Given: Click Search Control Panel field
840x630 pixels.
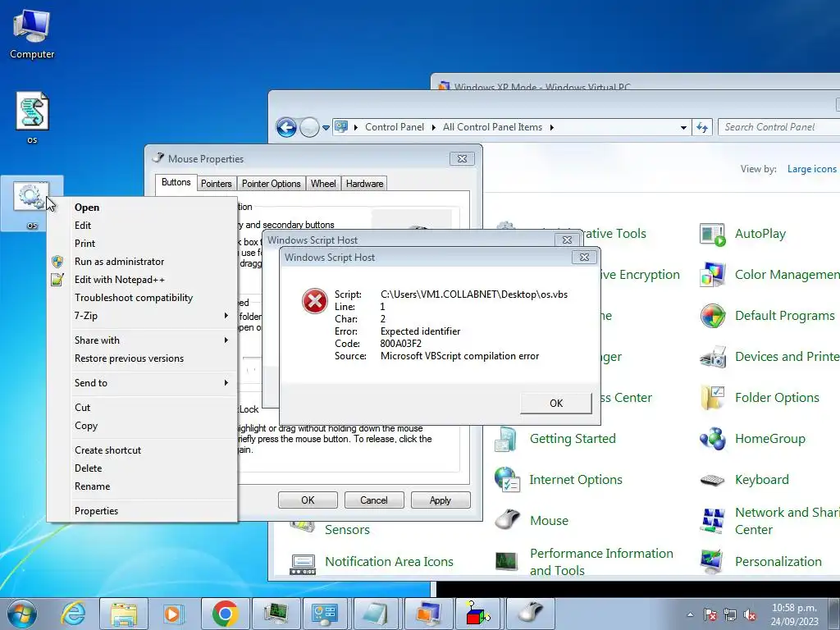Looking at the screenshot, I should [778, 127].
